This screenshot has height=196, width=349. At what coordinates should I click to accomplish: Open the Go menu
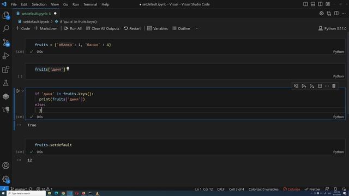coord(65,4)
